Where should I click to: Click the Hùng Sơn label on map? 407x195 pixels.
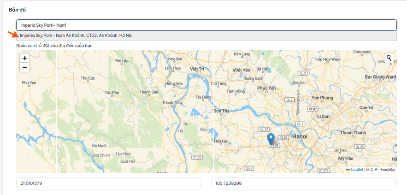pos(174,59)
